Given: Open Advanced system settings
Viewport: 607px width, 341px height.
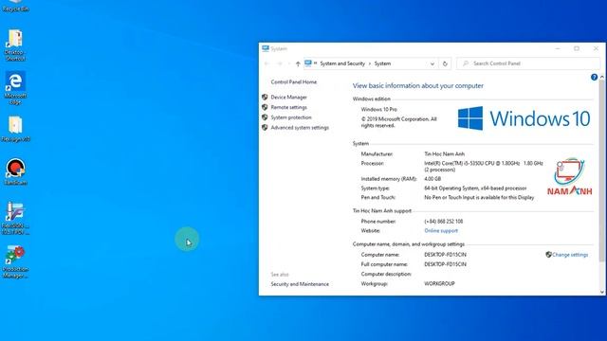Looking at the screenshot, I should click(x=300, y=127).
